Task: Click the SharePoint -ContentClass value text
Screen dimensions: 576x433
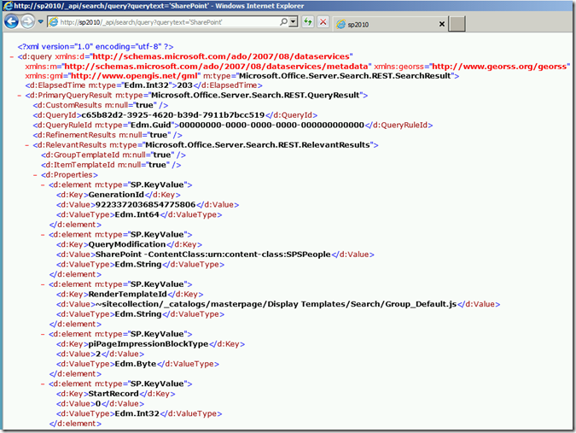Action: point(213,255)
